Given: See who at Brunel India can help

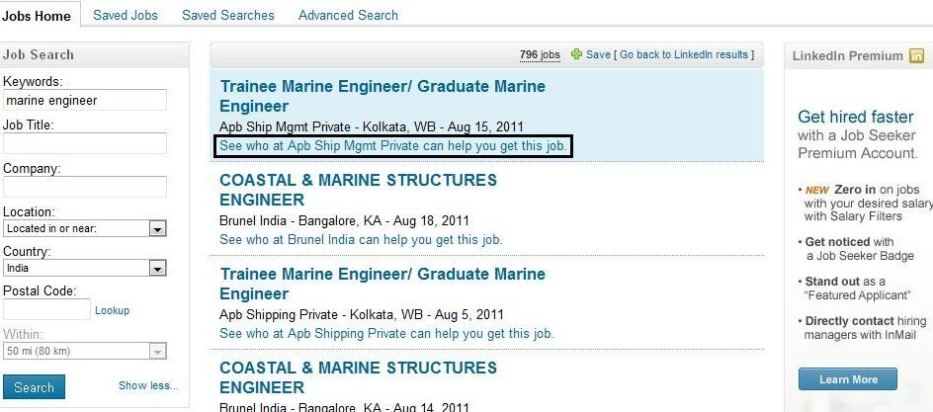Looking at the screenshot, I should click(x=361, y=239).
